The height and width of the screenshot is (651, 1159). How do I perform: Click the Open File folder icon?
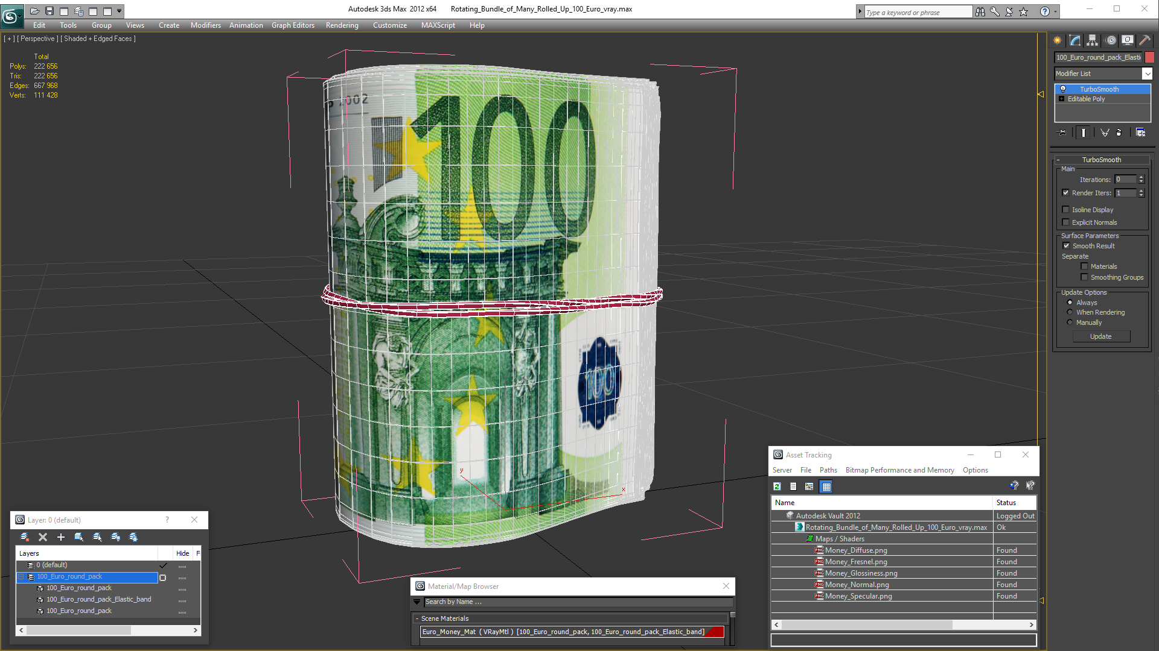[x=35, y=11]
